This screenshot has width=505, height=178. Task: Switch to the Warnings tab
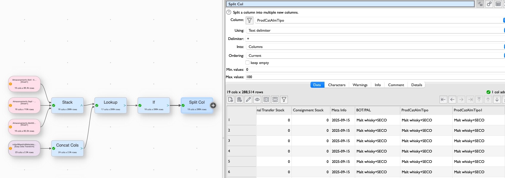pos(360,85)
